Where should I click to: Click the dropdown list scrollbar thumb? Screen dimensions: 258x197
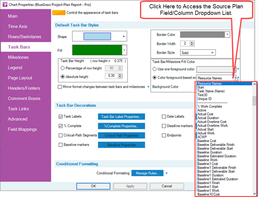(x=254, y=101)
